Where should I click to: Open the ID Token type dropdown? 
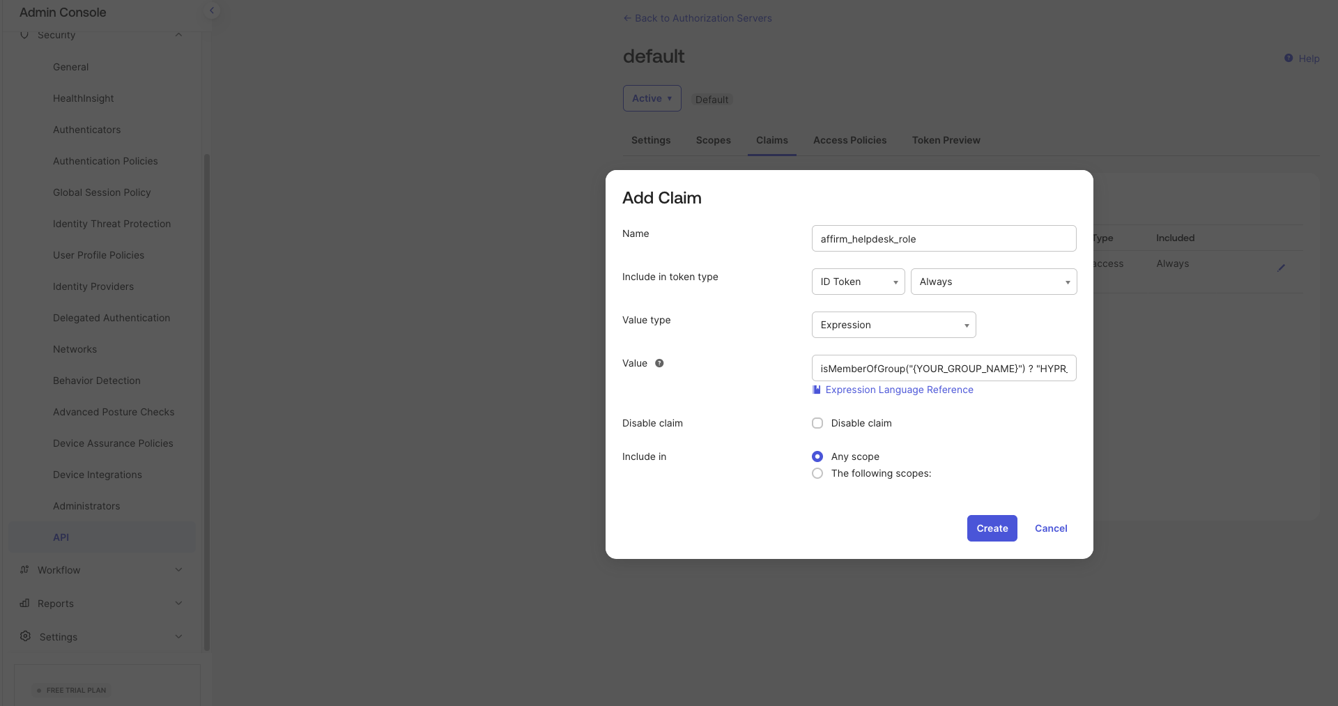click(858, 282)
